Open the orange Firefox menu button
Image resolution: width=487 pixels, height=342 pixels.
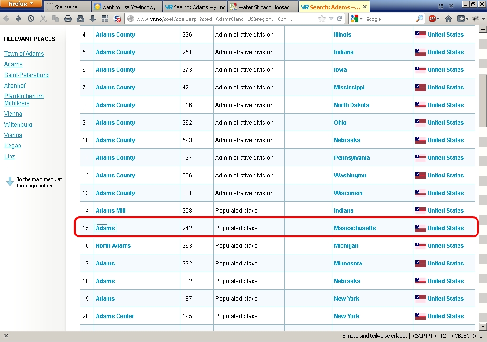click(x=21, y=4)
